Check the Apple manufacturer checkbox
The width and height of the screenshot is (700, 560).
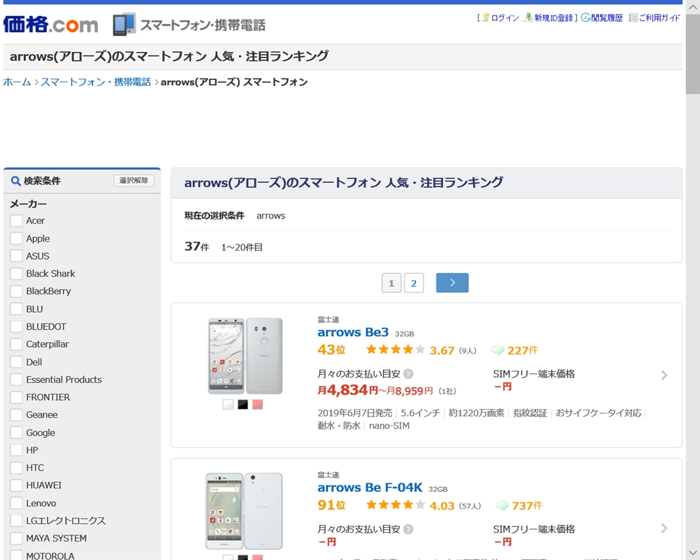16,238
